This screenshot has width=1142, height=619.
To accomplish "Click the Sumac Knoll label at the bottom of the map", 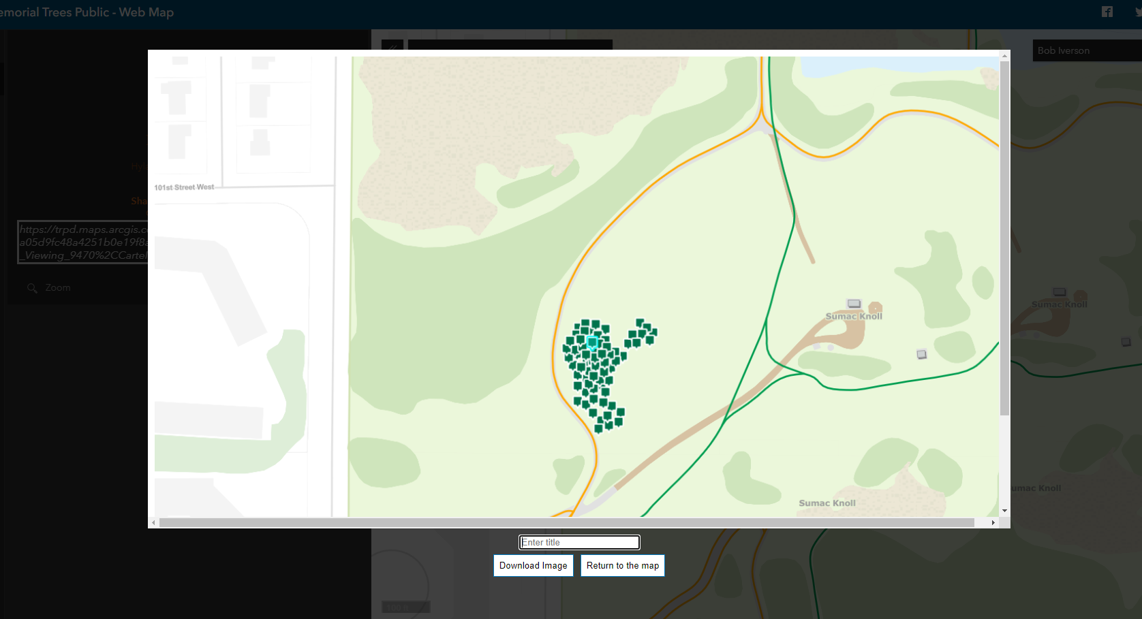I will [827, 503].
